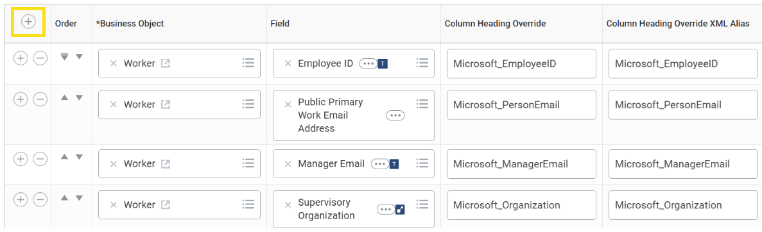Clear Worker from the Employee ID row's business object
Screen dimensions: 762x232
(x=113, y=63)
